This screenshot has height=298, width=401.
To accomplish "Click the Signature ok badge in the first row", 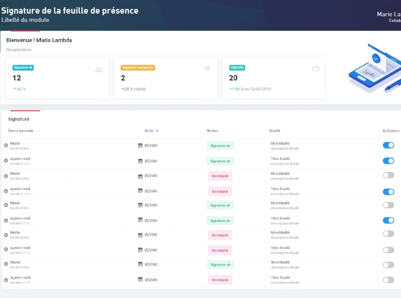I will [x=220, y=145].
